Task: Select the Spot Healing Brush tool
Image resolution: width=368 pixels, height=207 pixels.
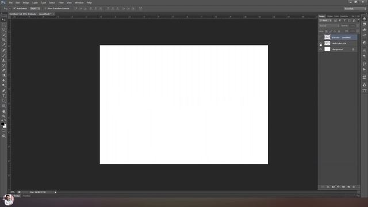Action: (x=3, y=50)
